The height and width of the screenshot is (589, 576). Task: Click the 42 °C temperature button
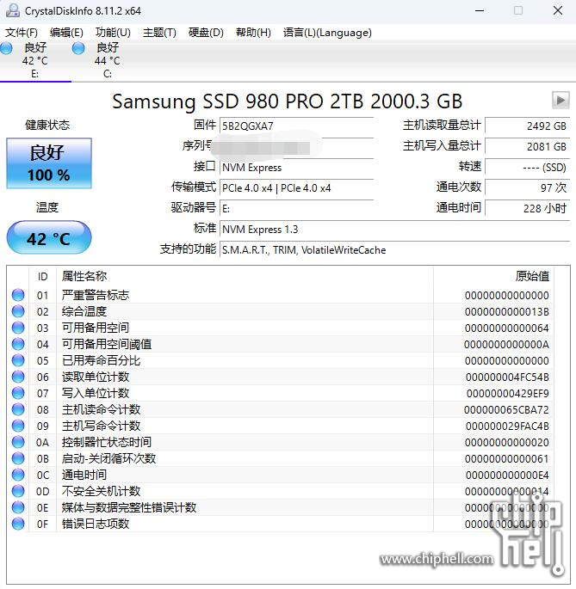tap(49, 238)
